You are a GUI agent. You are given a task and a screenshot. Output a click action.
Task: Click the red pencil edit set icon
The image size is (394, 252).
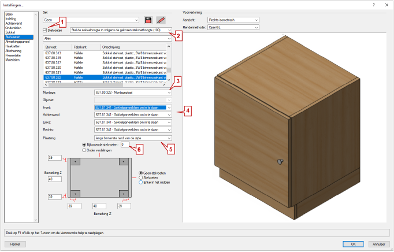[x=161, y=20]
